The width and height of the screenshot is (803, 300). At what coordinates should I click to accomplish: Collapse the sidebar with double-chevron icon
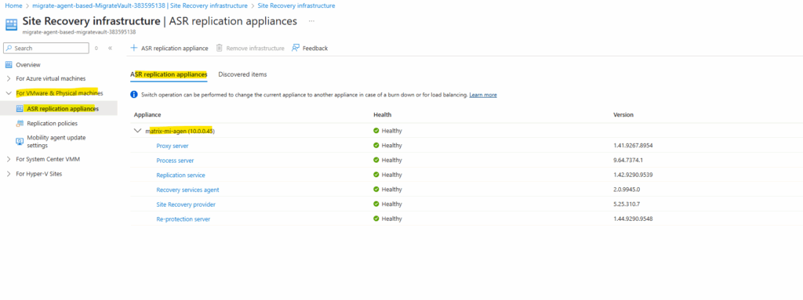tap(110, 48)
